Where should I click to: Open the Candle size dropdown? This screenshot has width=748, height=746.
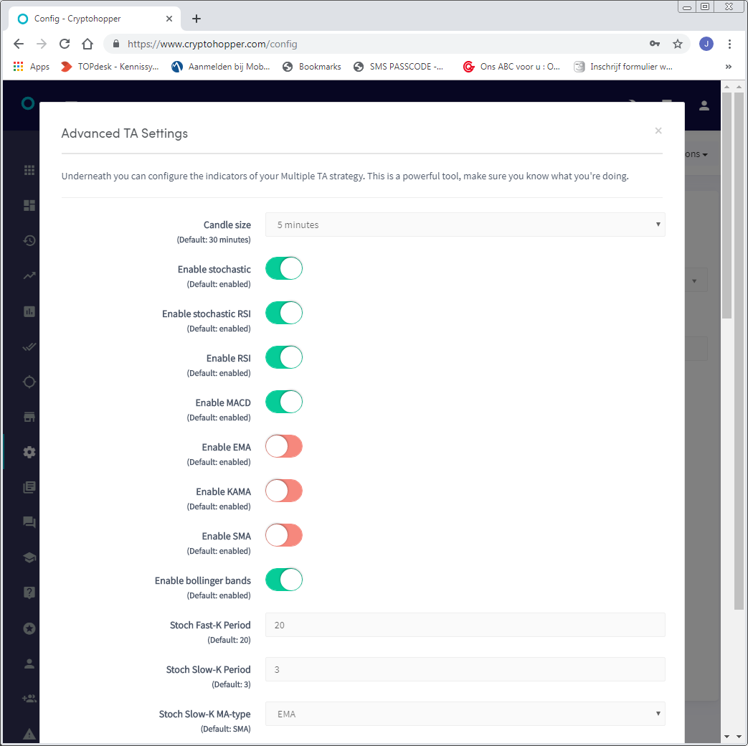465,225
